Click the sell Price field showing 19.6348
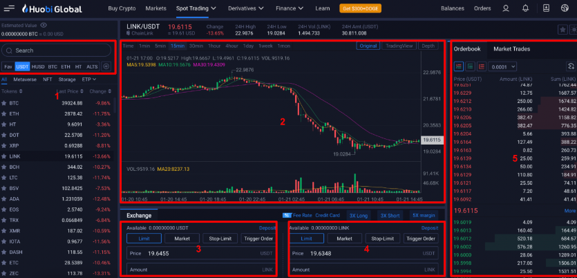 (x=363, y=253)
